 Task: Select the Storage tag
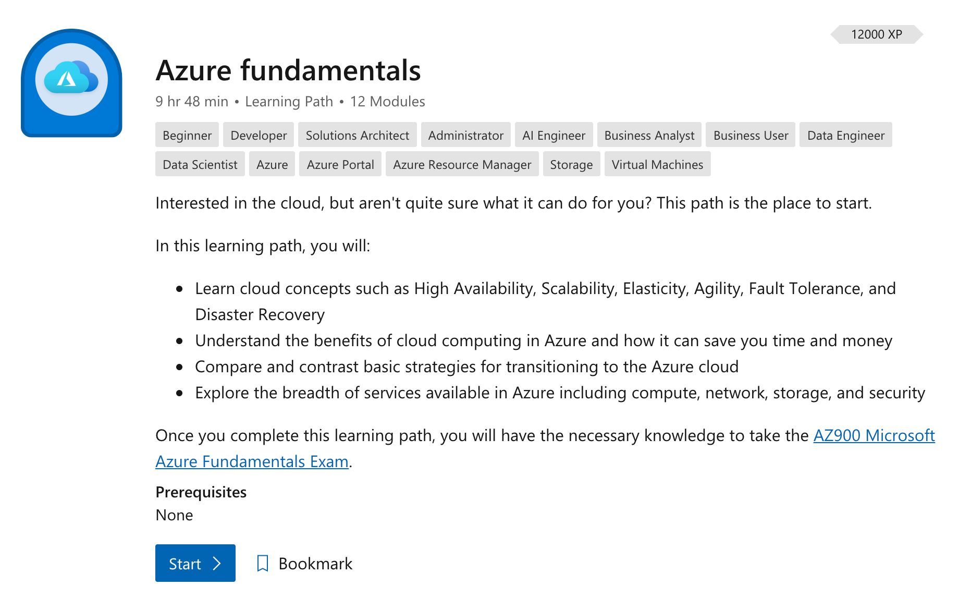(571, 164)
